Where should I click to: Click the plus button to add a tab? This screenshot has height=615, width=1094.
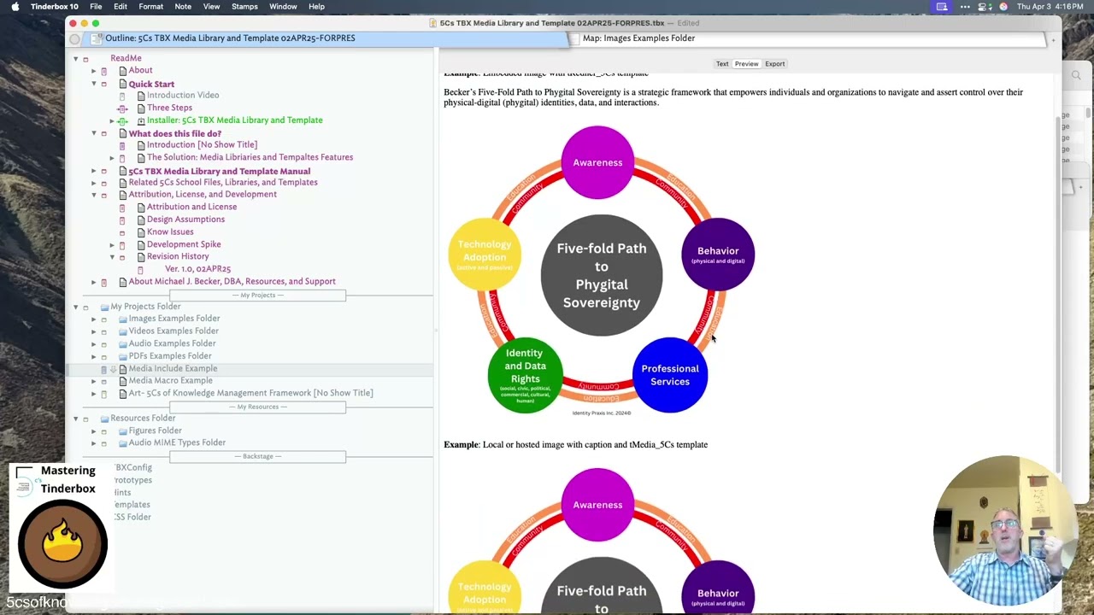pyautogui.click(x=1053, y=39)
